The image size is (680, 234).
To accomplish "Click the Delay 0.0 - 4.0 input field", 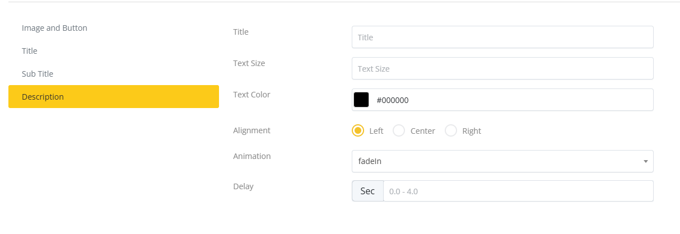I will pos(518,191).
